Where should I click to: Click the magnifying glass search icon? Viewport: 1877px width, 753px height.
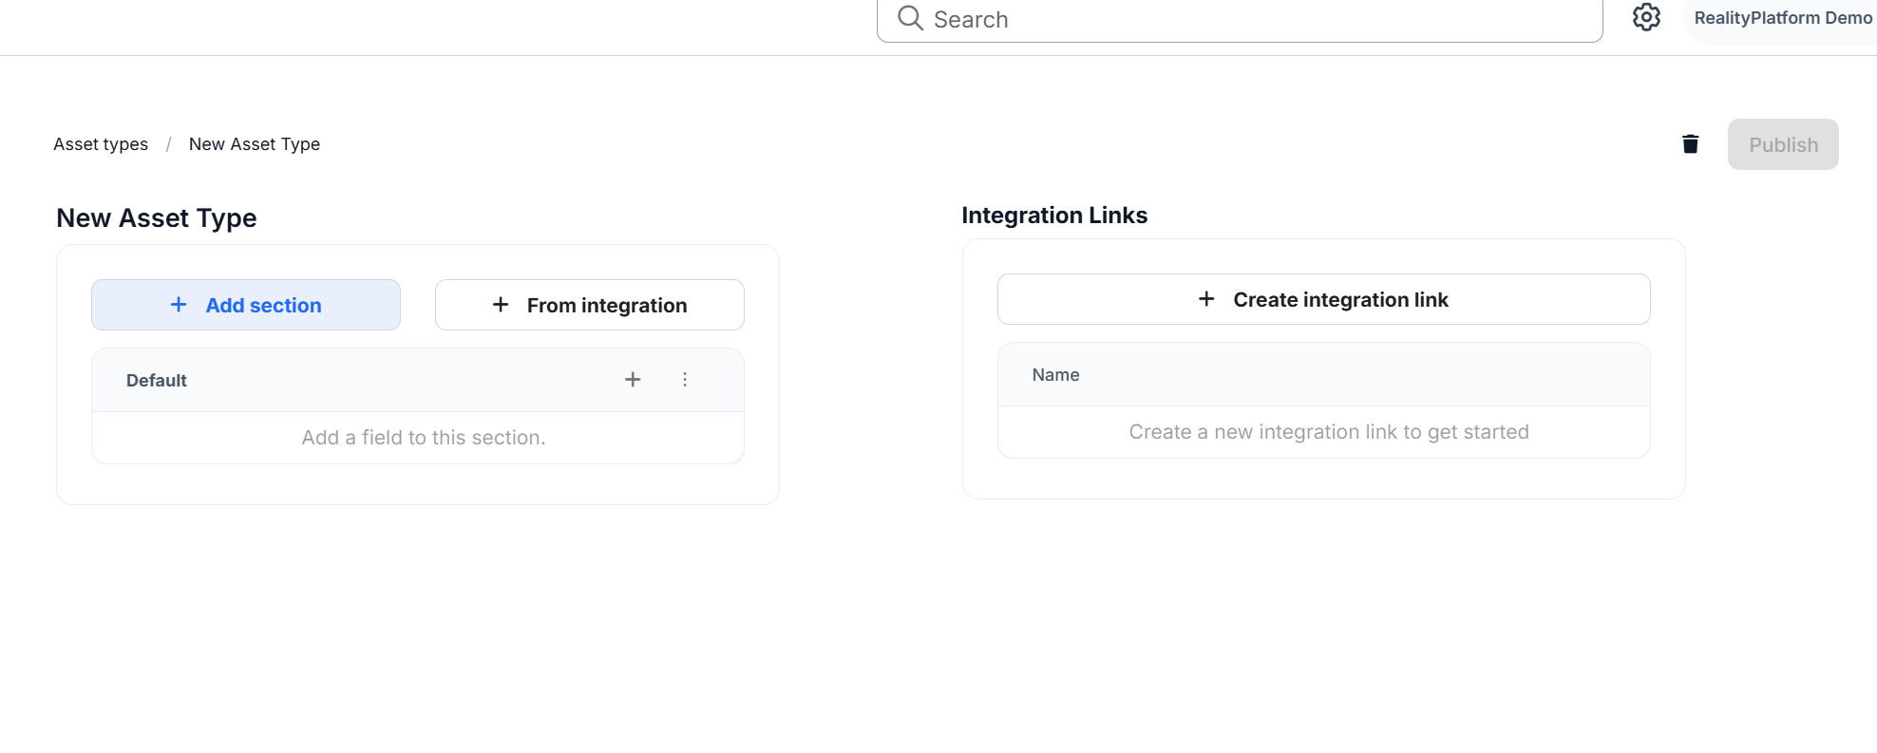(x=910, y=18)
